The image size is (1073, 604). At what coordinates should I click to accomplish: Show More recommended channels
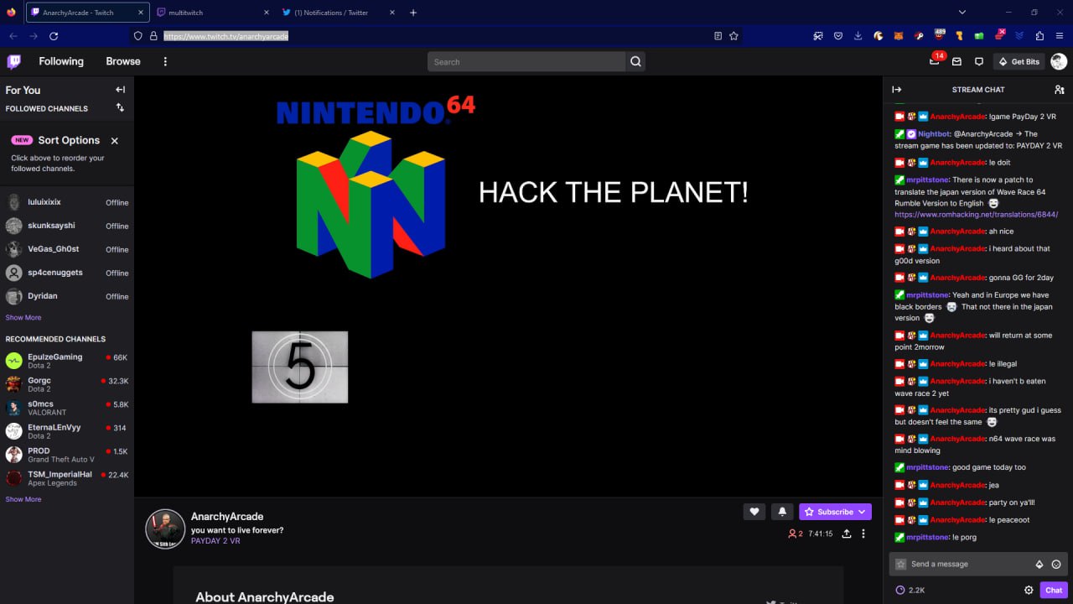pos(23,499)
